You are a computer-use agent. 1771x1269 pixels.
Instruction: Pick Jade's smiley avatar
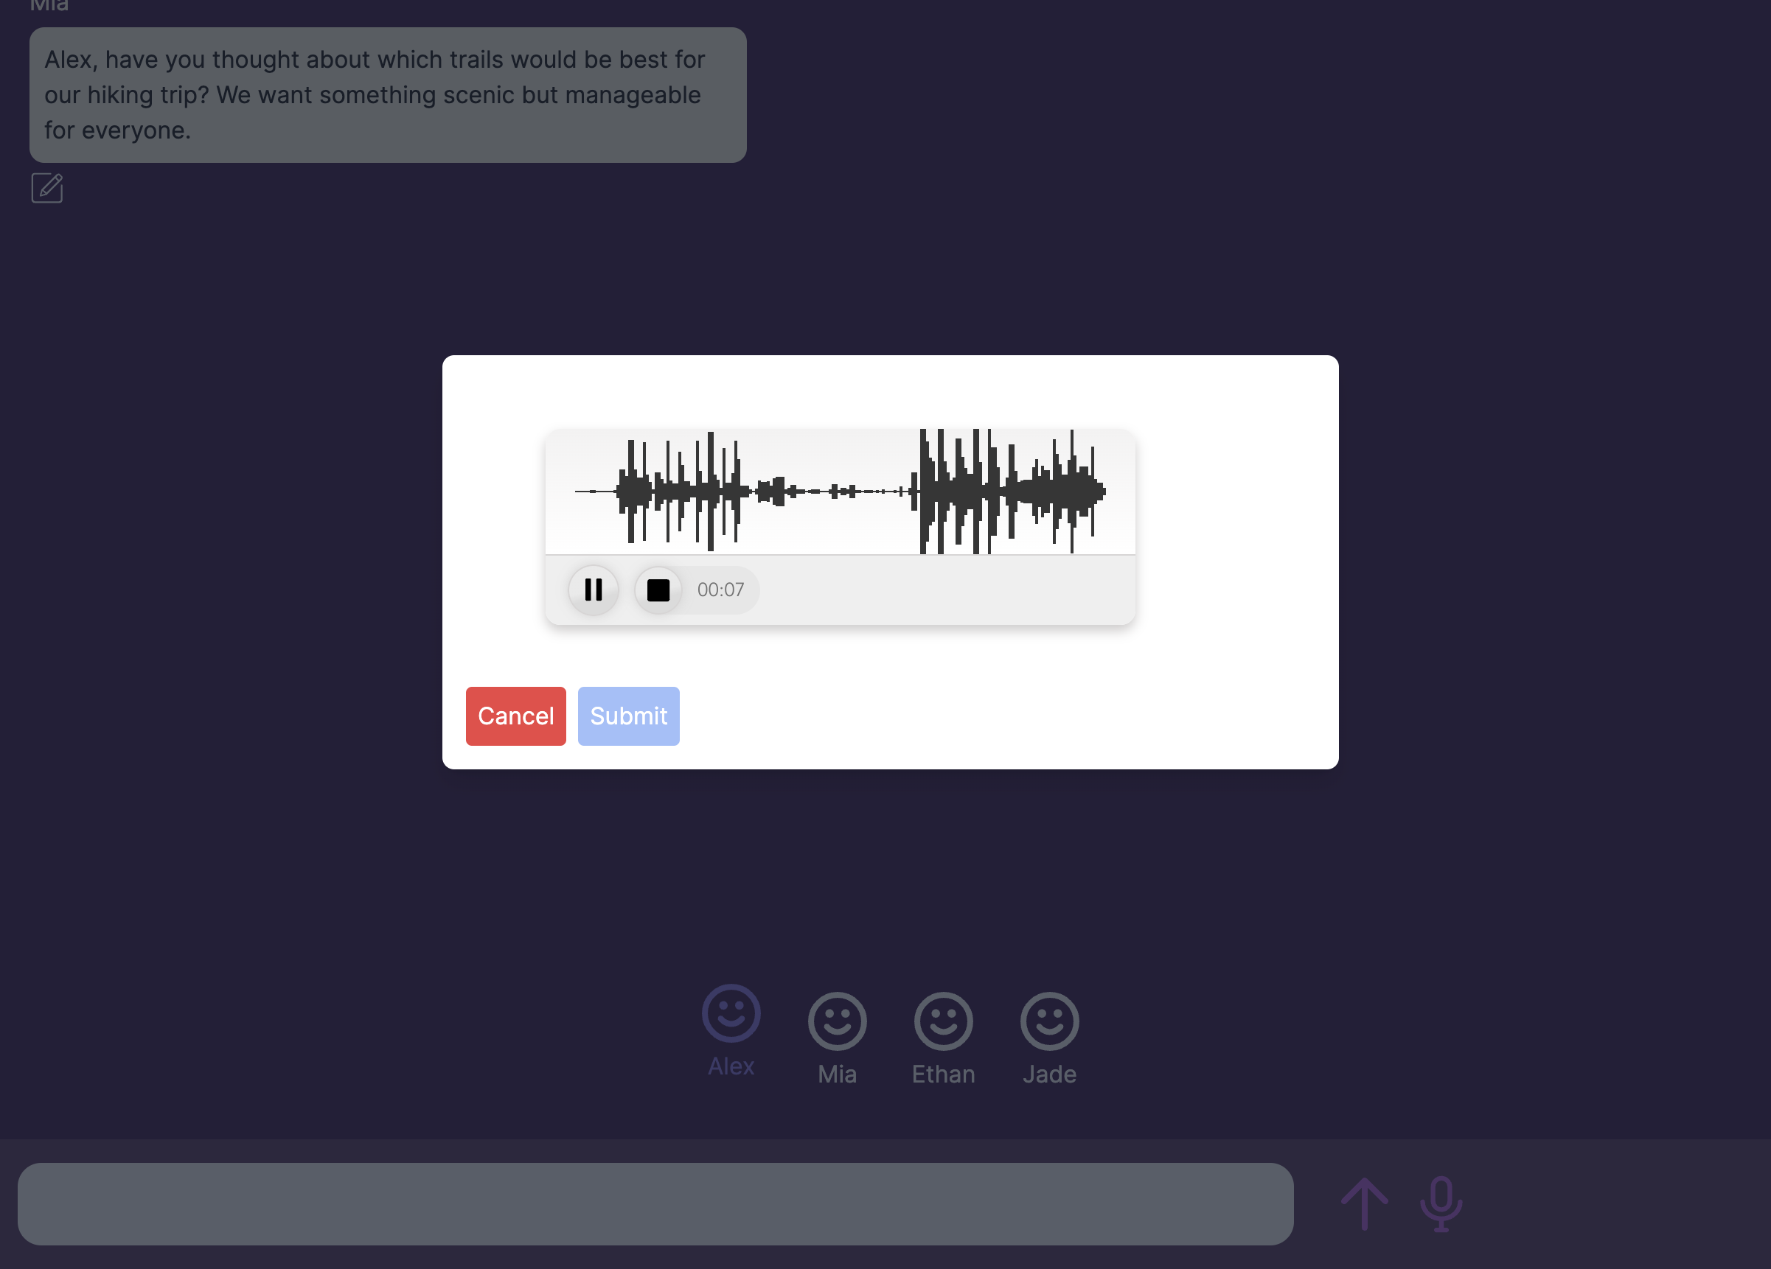click(x=1048, y=1021)
